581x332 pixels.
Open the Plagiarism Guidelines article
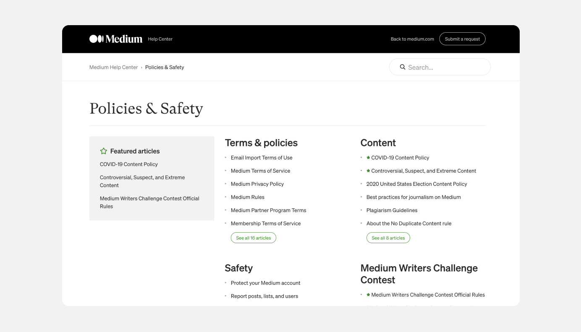tap(392, 210)
